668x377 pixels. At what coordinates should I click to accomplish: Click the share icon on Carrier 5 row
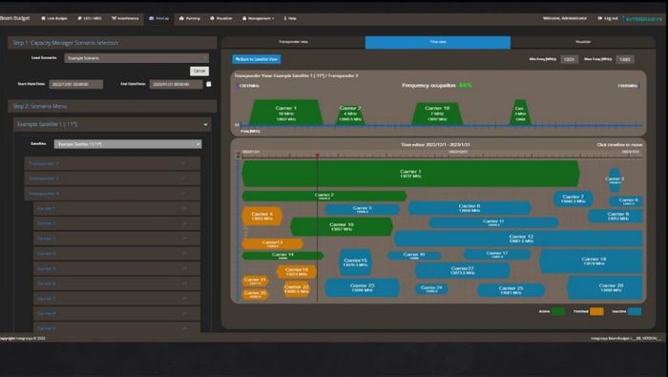(x=184, y=269)
